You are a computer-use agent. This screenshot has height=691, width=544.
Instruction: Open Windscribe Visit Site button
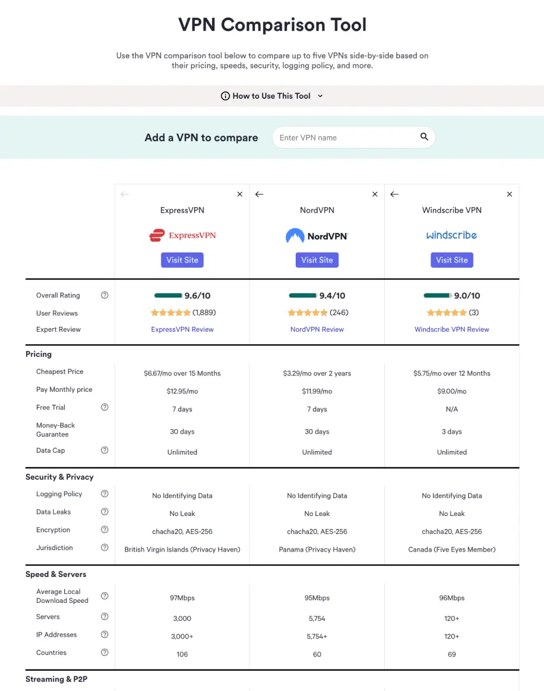point(452,260)
